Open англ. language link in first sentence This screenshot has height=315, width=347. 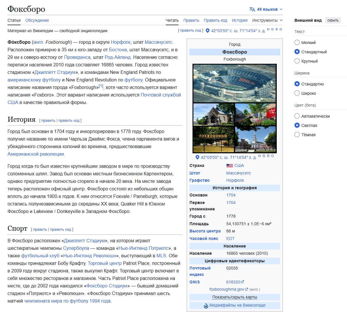click(x=38, y=42)
